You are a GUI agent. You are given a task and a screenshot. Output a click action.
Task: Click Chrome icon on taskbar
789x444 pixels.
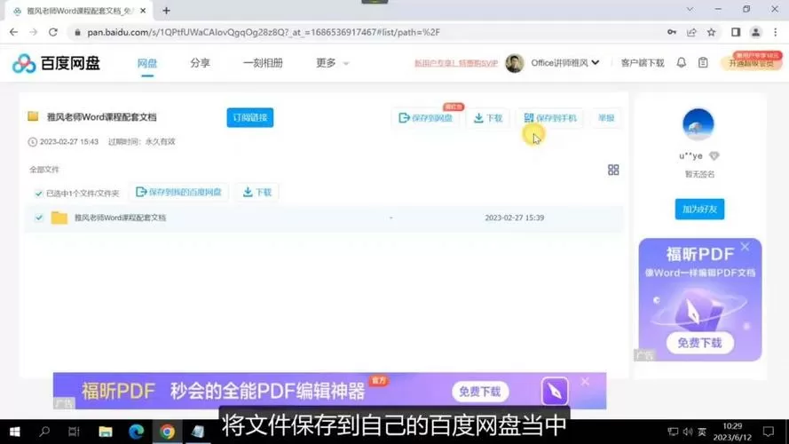(167, 432)
